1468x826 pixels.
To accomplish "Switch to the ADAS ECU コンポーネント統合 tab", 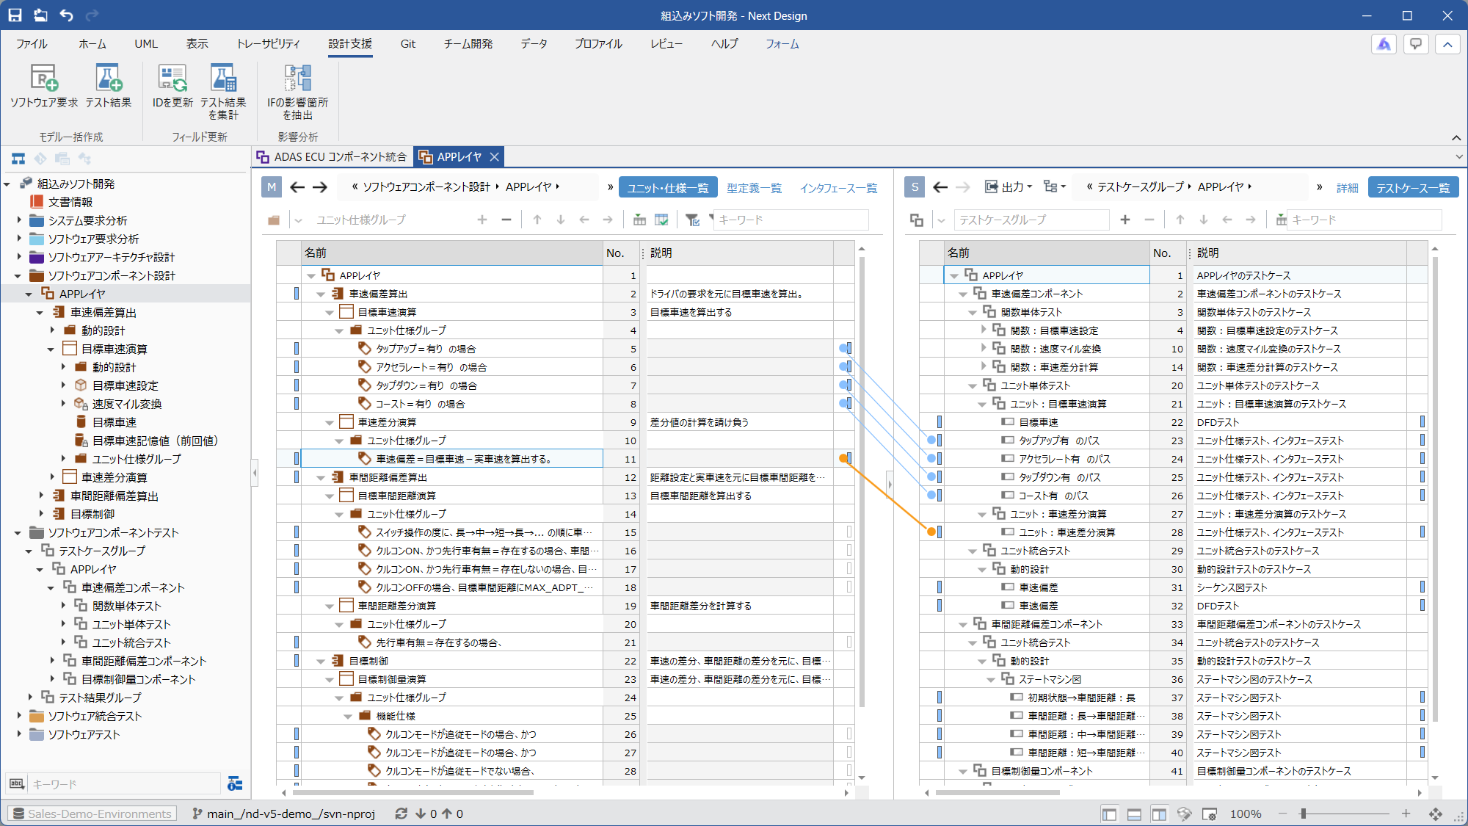I will tap(333, 157).
